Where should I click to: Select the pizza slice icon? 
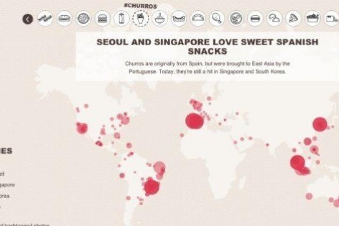pyautogui.click(x=293, y=19)
